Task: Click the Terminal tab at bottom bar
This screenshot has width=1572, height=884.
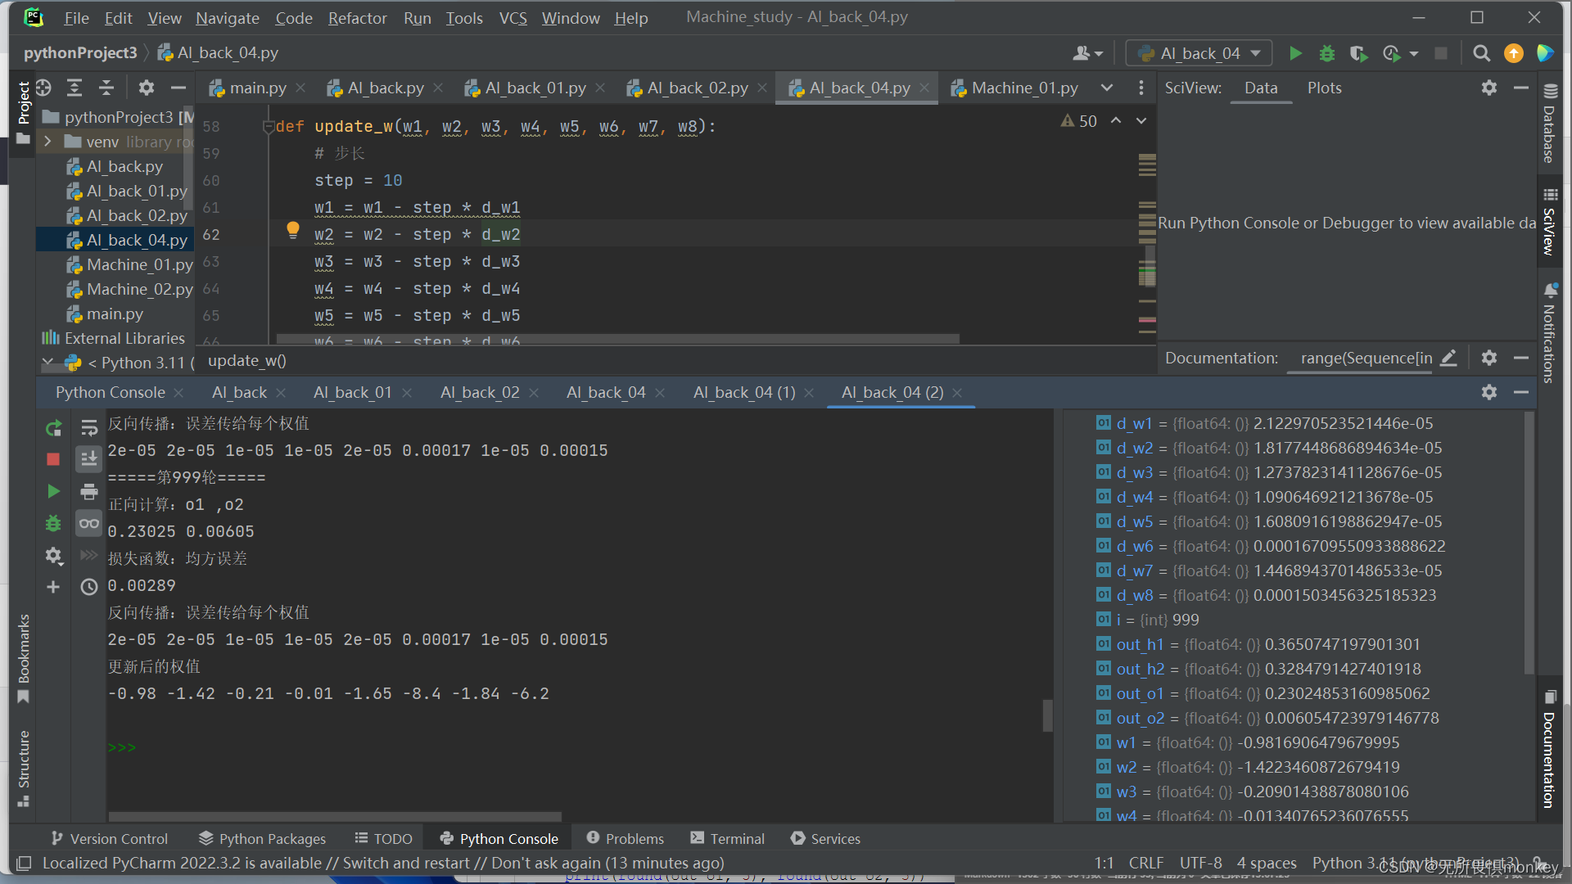Action: point(739,837)
